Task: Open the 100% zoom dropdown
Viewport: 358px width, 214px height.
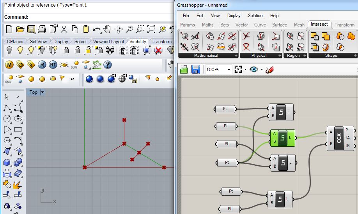Action: 218,69
